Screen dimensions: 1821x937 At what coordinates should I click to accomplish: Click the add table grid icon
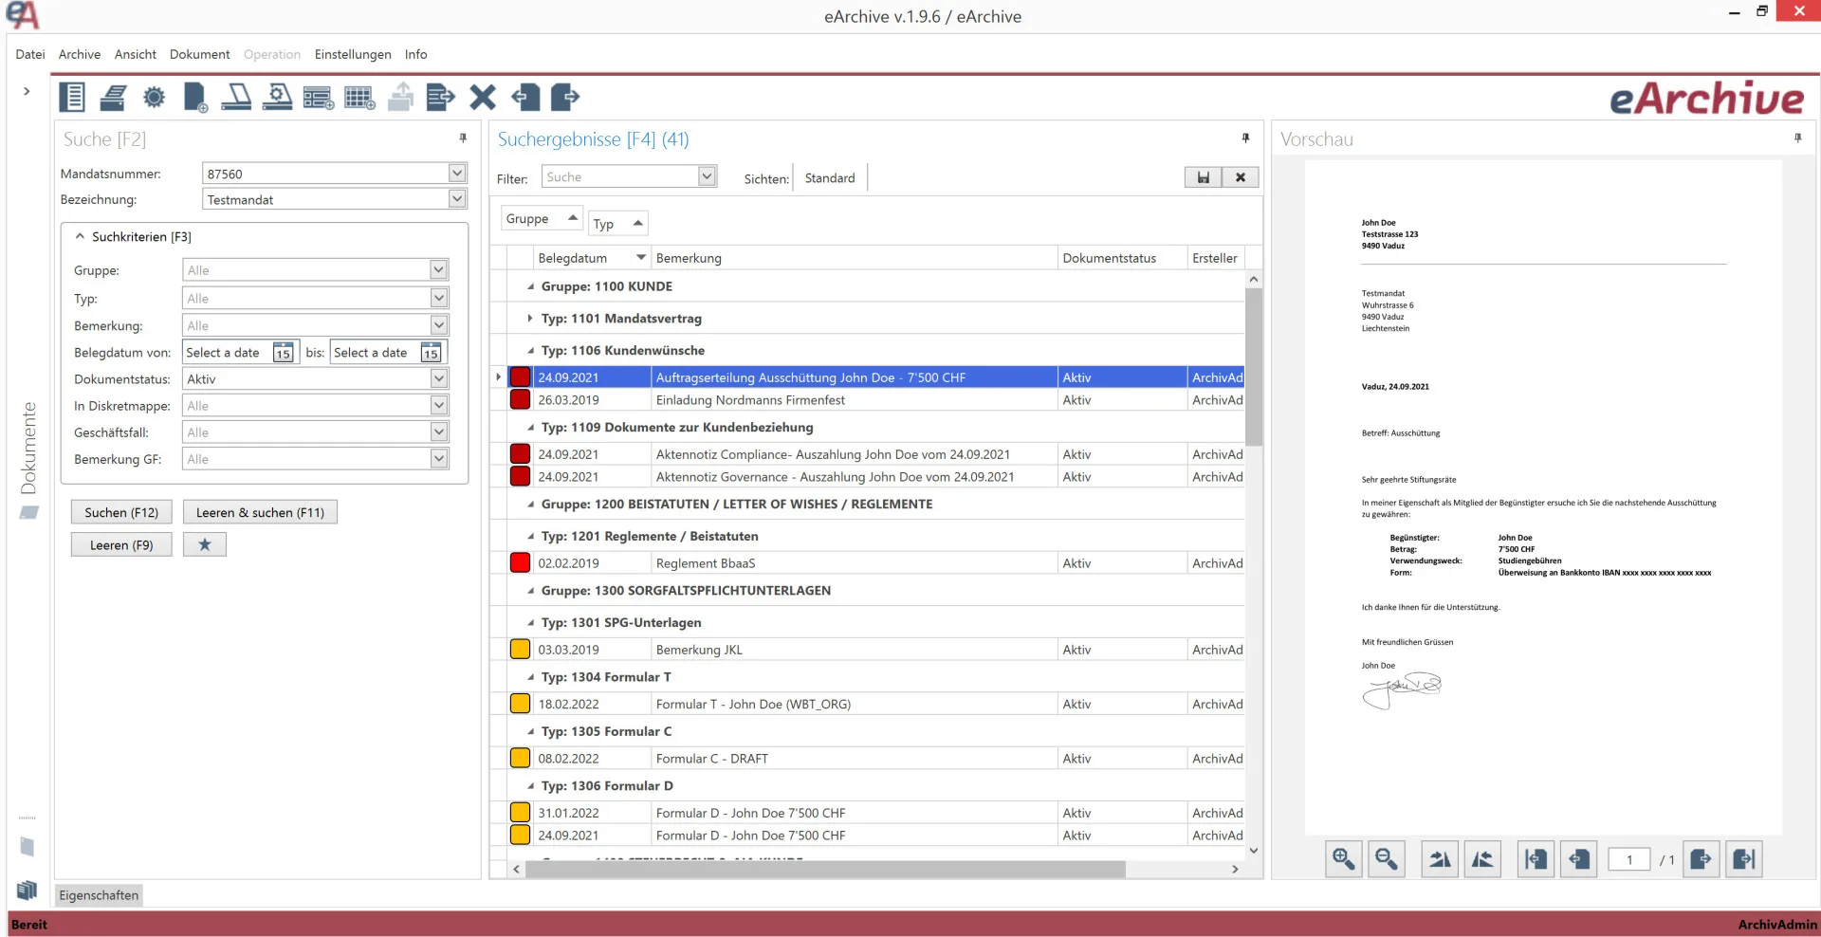(x=359, y=97)
